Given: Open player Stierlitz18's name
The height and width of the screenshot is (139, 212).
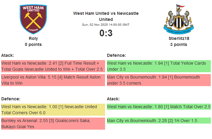Looking at the screenshot, I should [x=178, y=38].
